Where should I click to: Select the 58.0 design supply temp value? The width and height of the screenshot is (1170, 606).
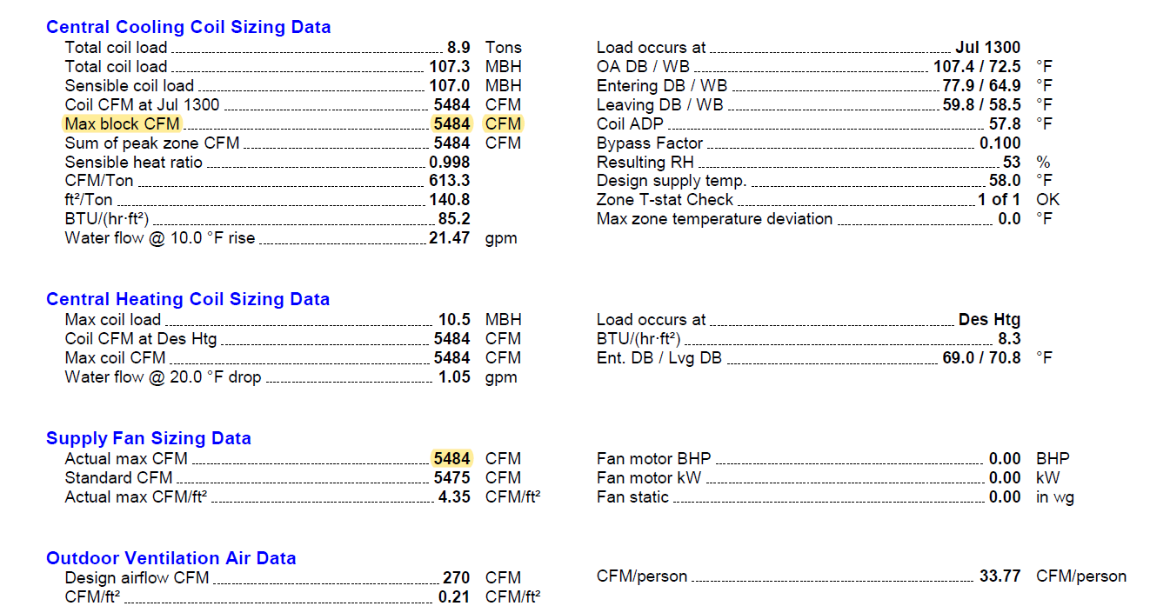tap(1005, 182)
